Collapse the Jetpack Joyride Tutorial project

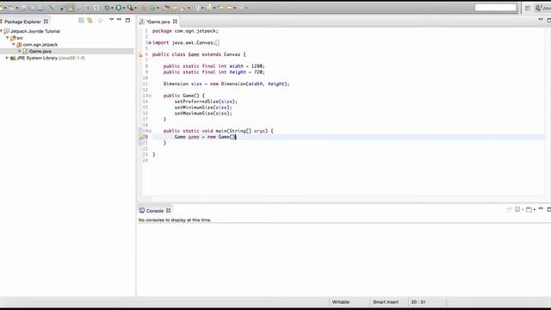point(2,31)
